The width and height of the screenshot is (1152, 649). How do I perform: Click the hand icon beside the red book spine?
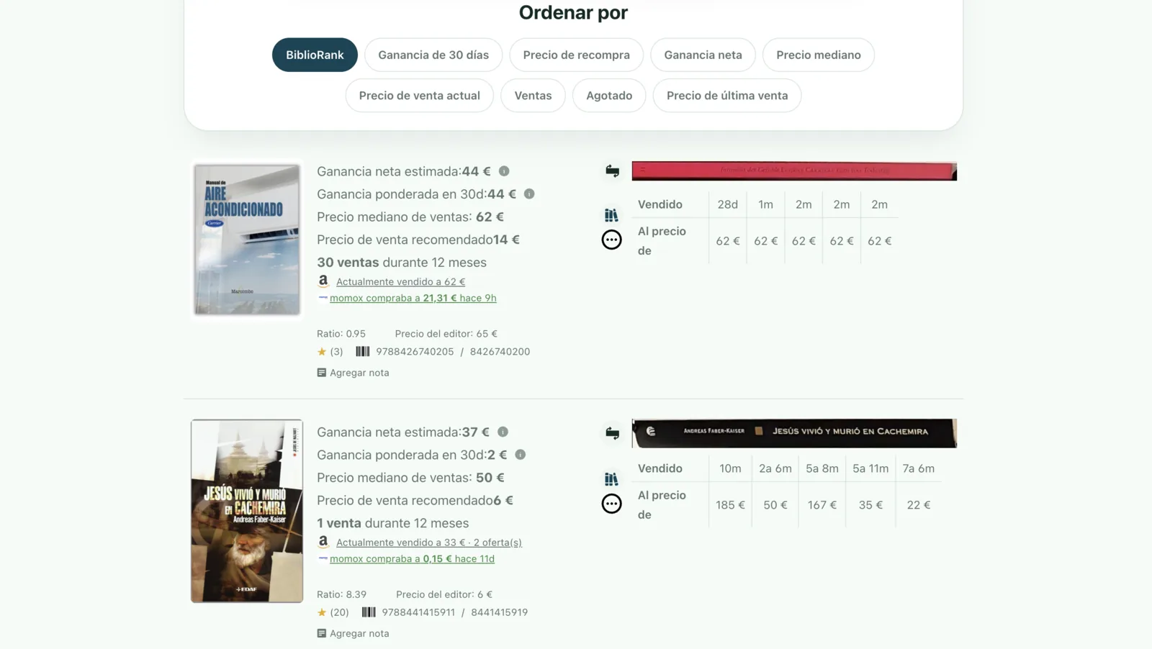click(612, 171)
